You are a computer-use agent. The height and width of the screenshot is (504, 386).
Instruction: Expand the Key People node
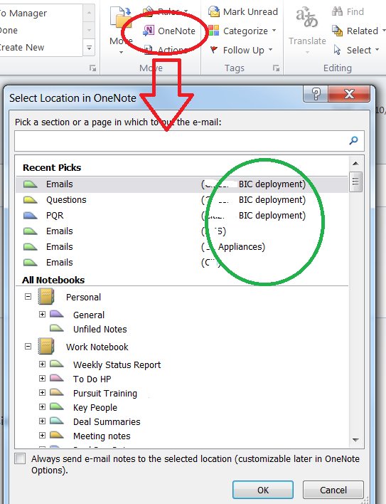click(x=42, y=406)
